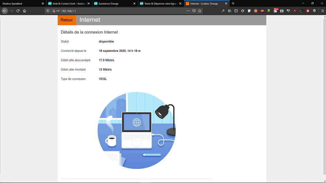Toggle the browser sidebar view

click(236, 11)
